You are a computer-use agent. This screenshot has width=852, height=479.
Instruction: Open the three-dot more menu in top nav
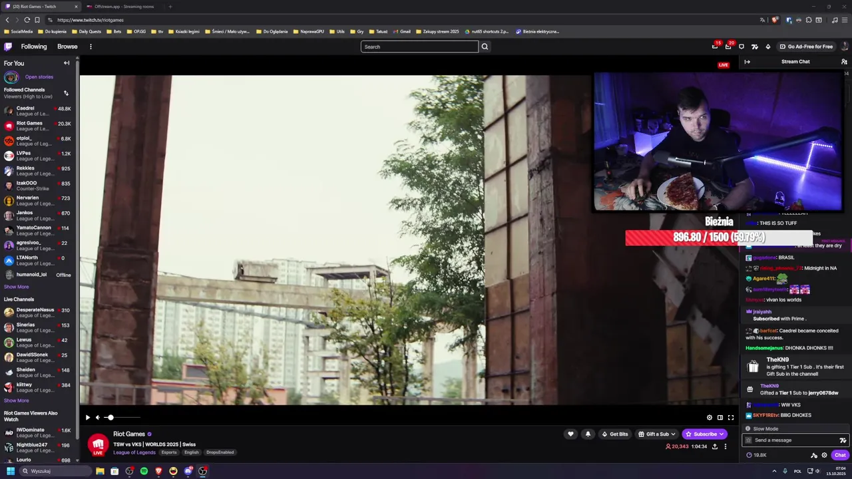click(91, 47)
